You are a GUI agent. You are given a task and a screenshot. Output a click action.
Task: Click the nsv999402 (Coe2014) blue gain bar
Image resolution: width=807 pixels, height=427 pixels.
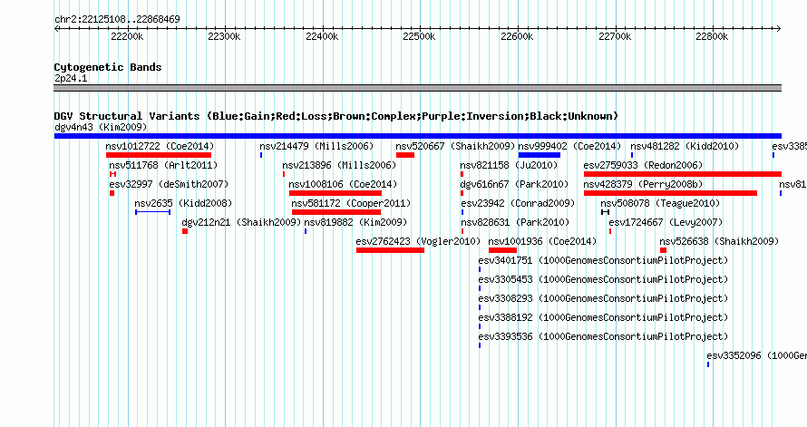[x=540, y=155]
